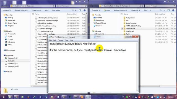Open Internet Explorer from the taskbar
Viewport: 177px width, 99px height.
pos(34,97)
